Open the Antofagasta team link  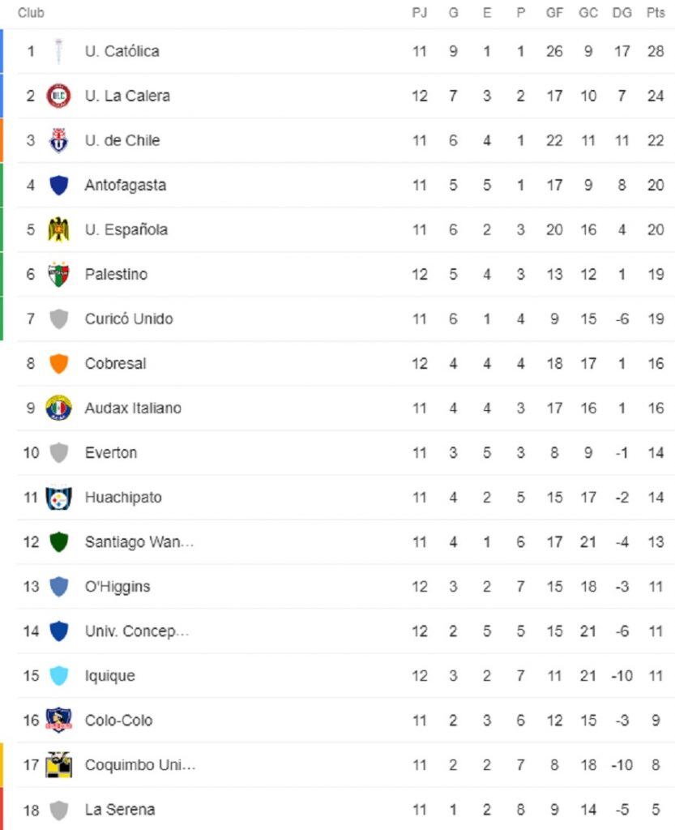point(126,186)
